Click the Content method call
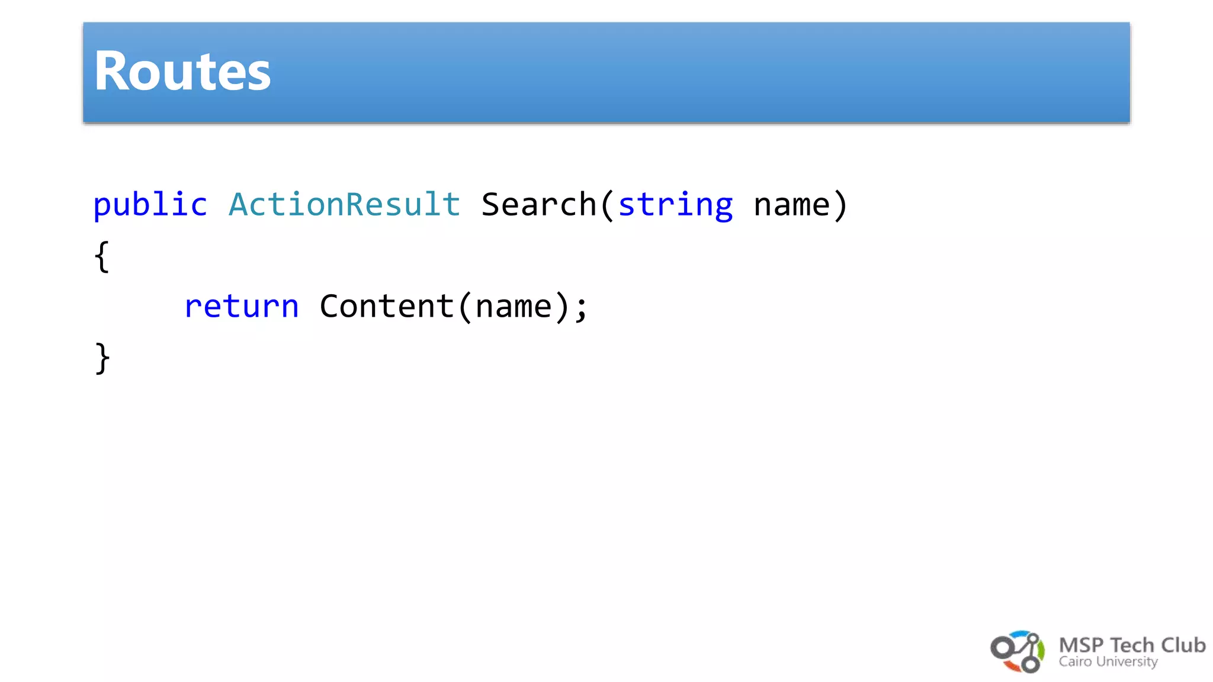Viewport: 1213px width, 682px height. [387, 307]
